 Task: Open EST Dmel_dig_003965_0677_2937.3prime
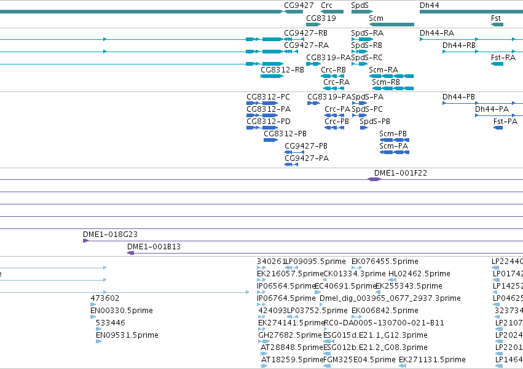[390, 298]
